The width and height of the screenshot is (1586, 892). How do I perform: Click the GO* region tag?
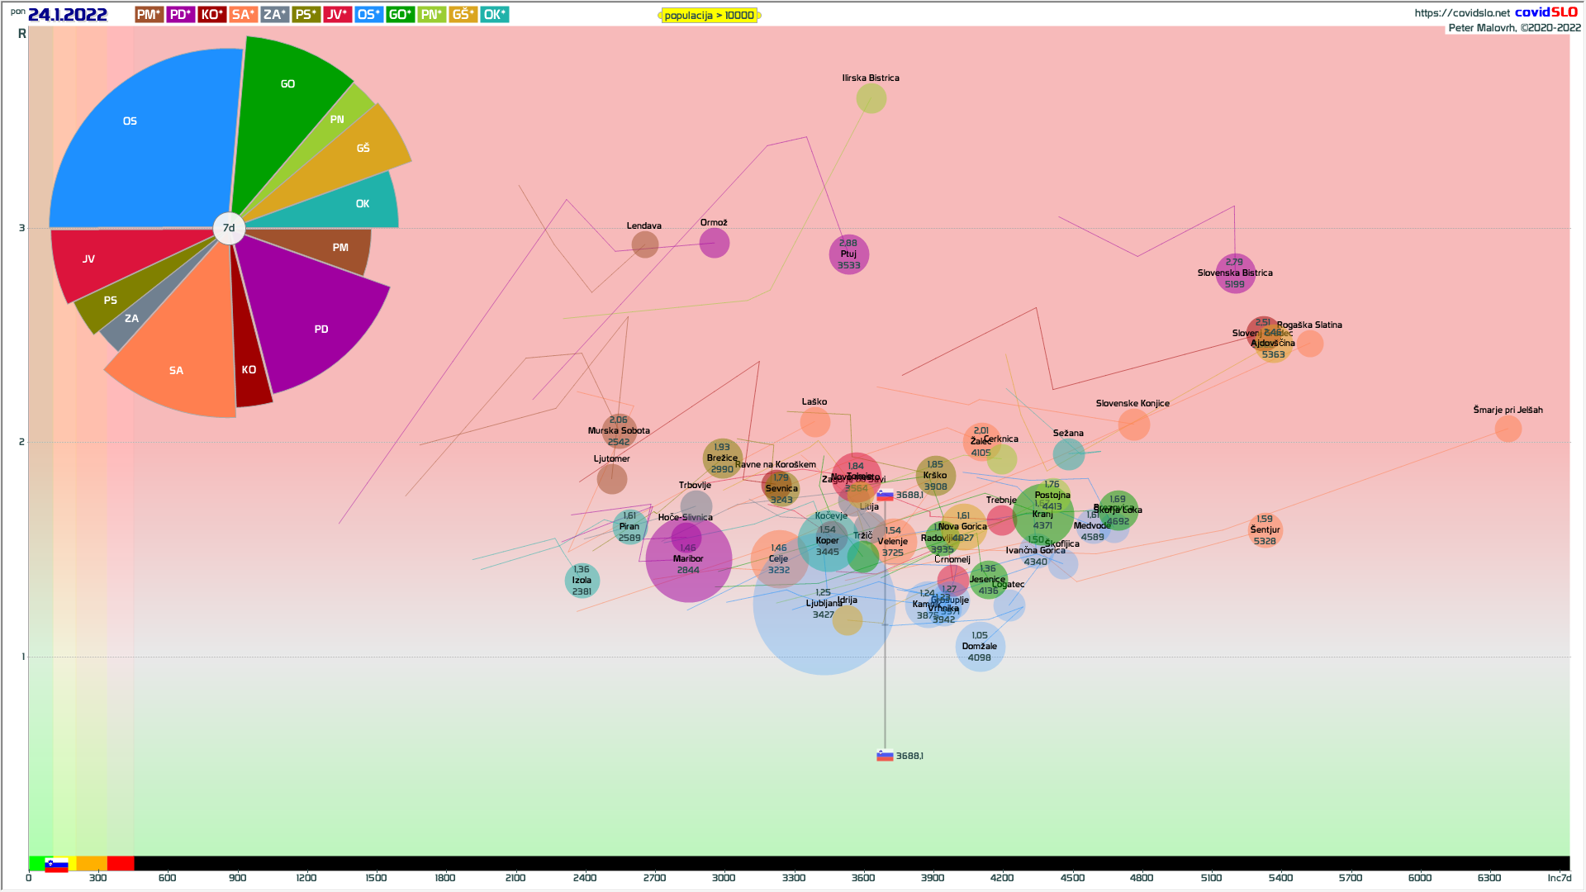click(400, 15)
